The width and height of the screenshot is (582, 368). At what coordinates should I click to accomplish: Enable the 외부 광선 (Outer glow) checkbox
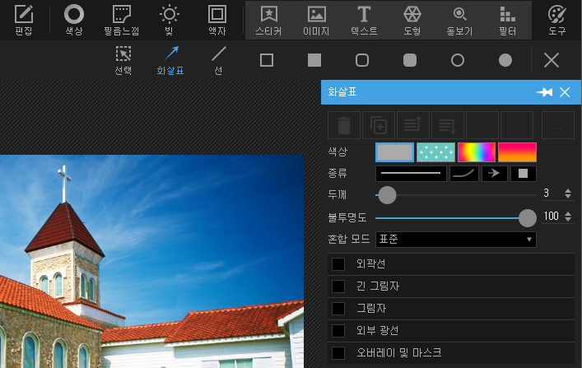tap(338, 331)
